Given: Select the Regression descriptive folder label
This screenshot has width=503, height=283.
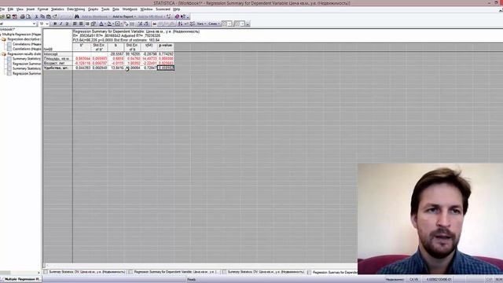Looking at the screenshot, I should 24,39.
